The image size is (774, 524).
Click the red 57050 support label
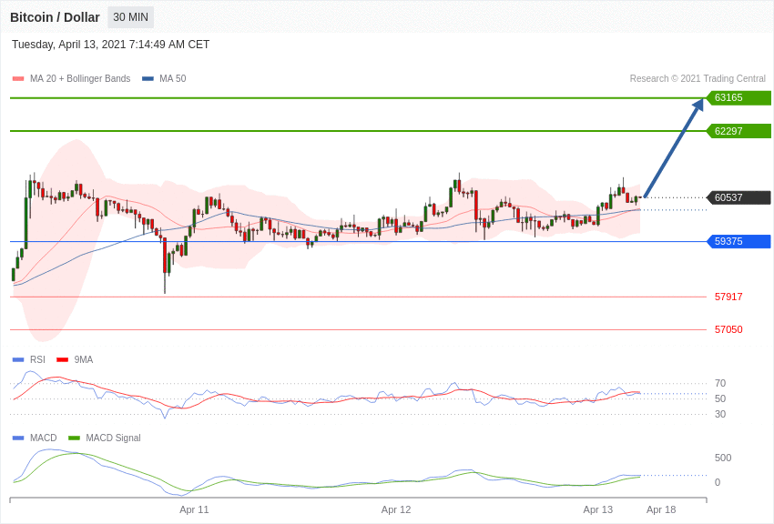(728, 329)
